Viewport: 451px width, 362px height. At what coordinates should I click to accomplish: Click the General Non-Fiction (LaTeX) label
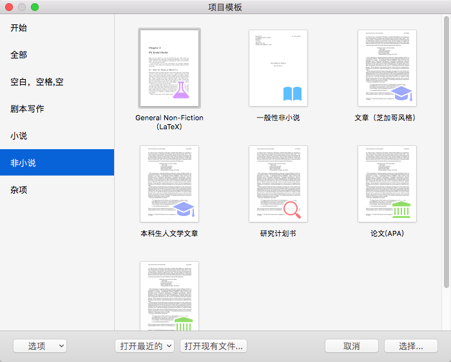pyautogui.click(x=169, y=122)
